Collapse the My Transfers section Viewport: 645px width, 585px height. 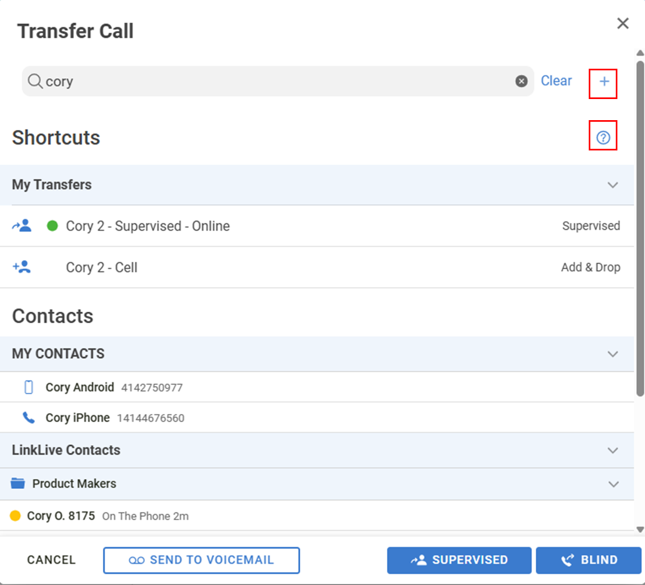(613, 185)
